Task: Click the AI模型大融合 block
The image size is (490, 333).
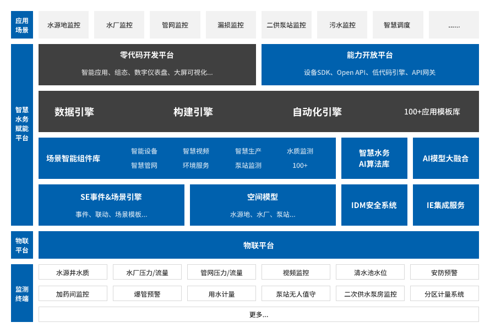Action: tap(445, 158)
